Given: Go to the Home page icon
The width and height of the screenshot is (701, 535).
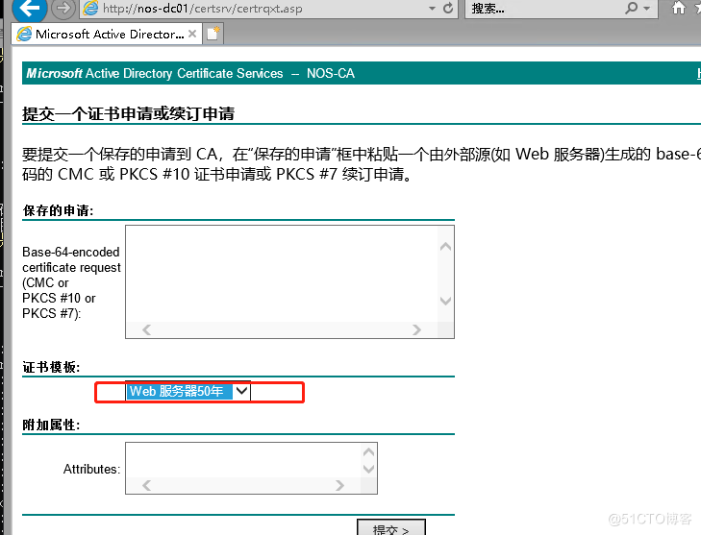Looking at the screenshot, I should (x=679, y=8).
